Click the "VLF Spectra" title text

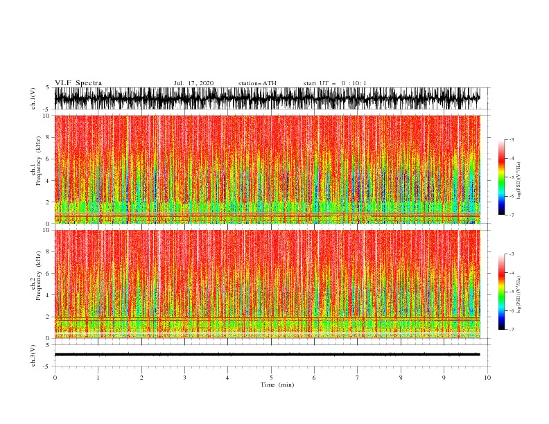pos(78,83)
